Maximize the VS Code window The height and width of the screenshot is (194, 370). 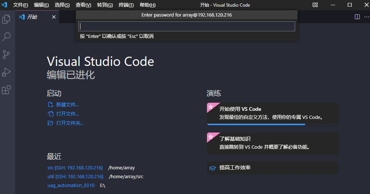tap(350, 5)
